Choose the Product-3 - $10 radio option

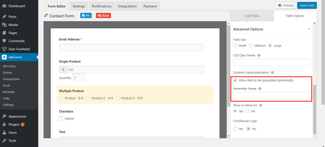117,98
